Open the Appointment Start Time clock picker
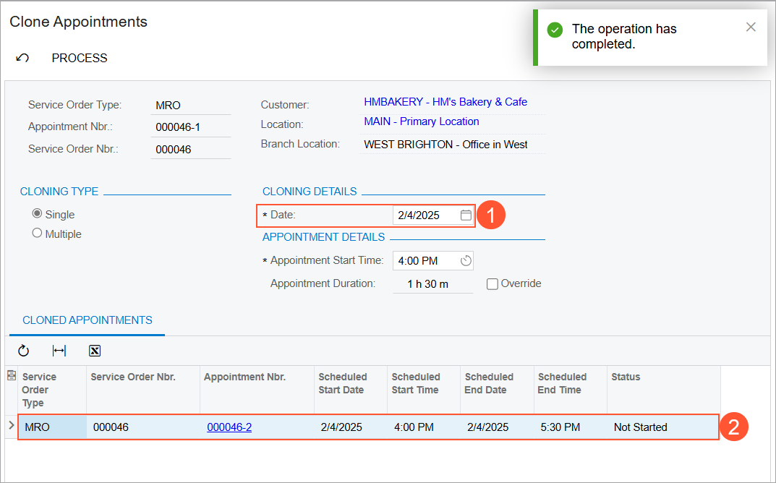This screenshot has width=776, height=483. tap(466, 261)
